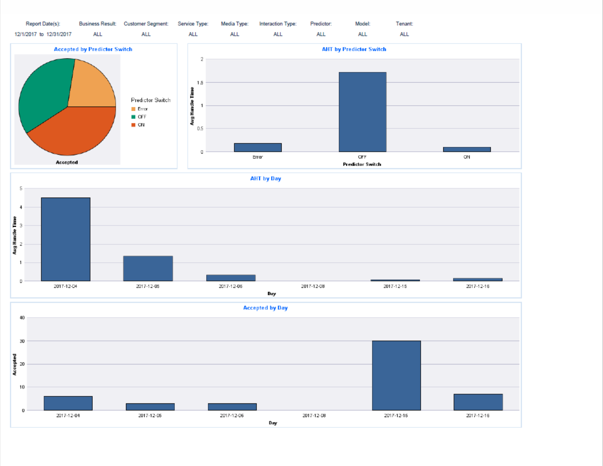Select the 2017-12-15 bar in AHT by Day

click(x=395, y=280)
